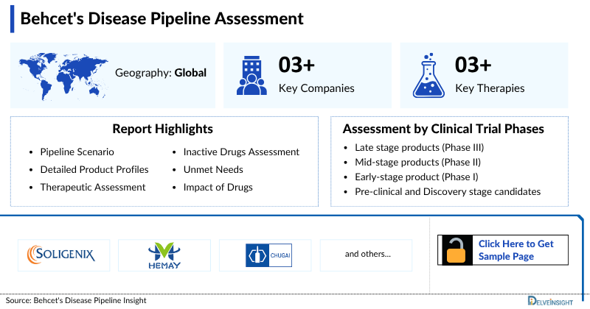Image resolution: width=590 pixels, height=309 pixels.
Task: Click the Key Companies building icon
Action: (x=251, y=75)
